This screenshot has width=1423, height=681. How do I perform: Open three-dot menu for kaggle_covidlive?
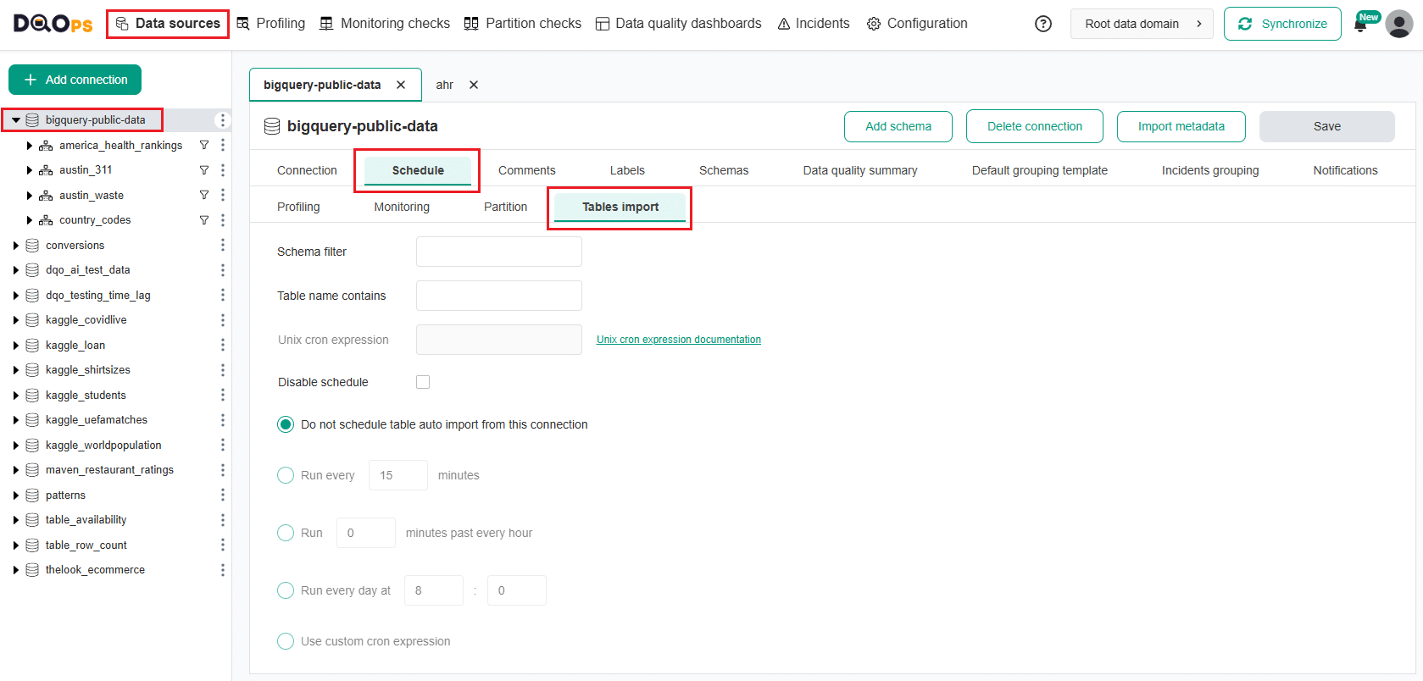pos(223,320)
